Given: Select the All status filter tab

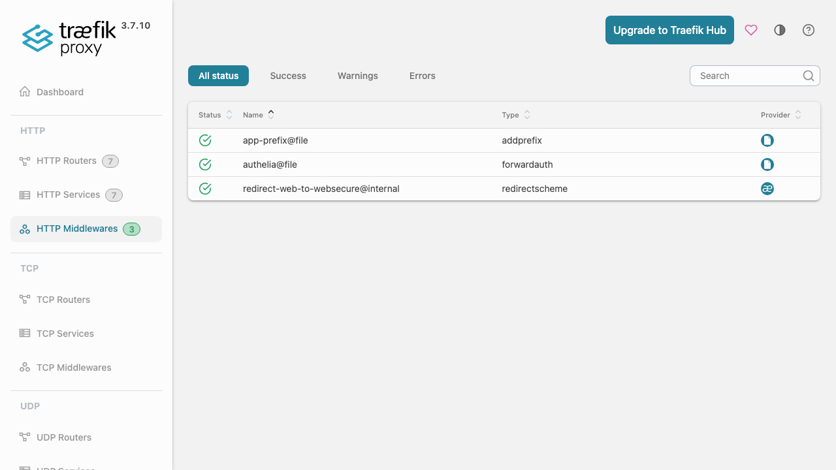Looking at the screenshot, I should [x=219, y=76].
